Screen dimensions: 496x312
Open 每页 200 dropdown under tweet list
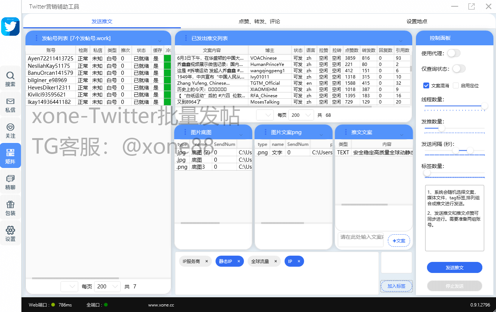click(301, 115)
